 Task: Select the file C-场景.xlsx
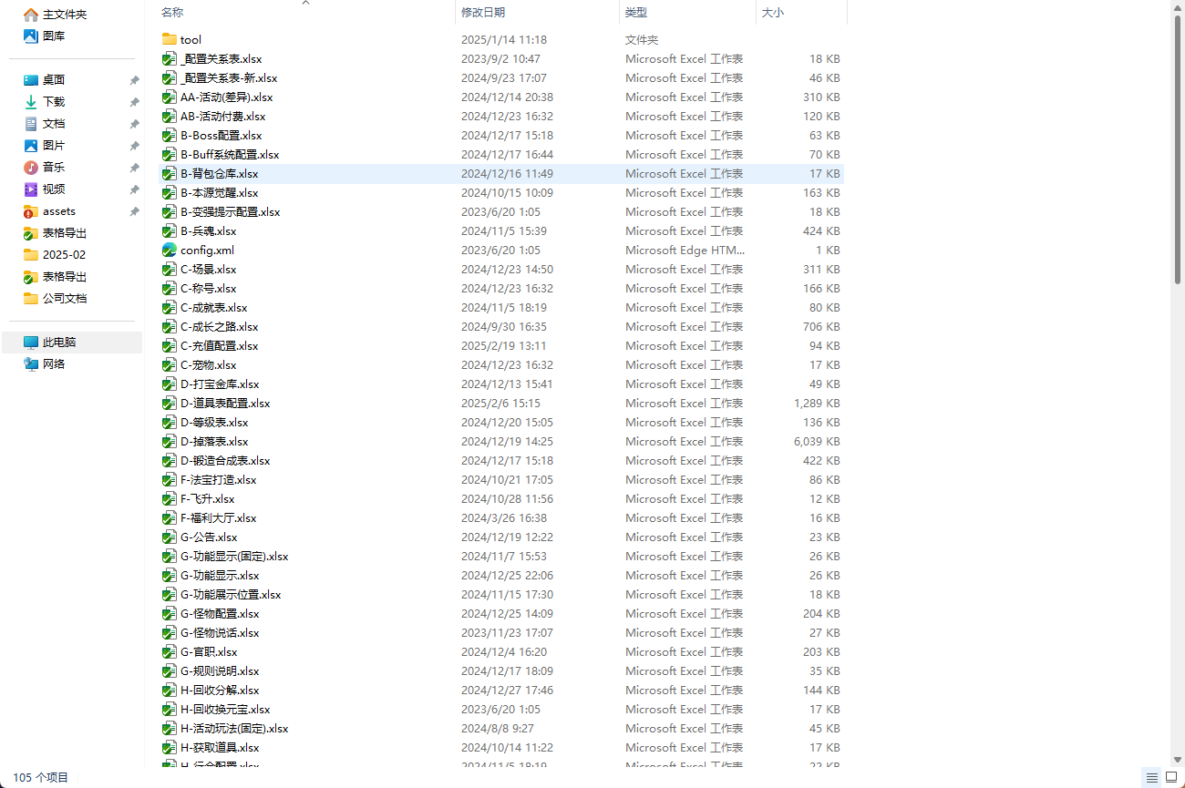208,269
